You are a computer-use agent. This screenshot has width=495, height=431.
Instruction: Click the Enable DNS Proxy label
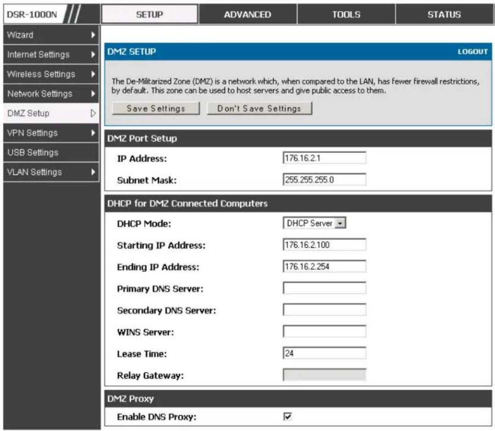point(156,417)
